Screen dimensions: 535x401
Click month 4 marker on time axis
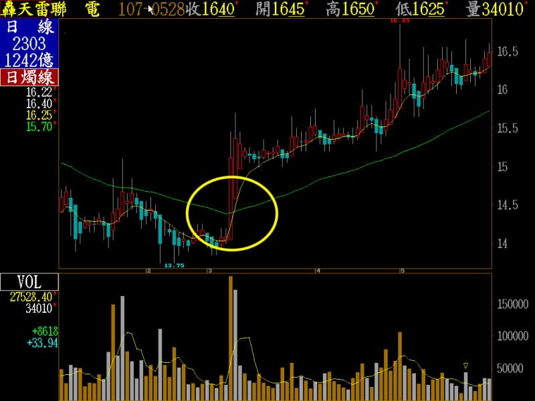tap(318, 271)
